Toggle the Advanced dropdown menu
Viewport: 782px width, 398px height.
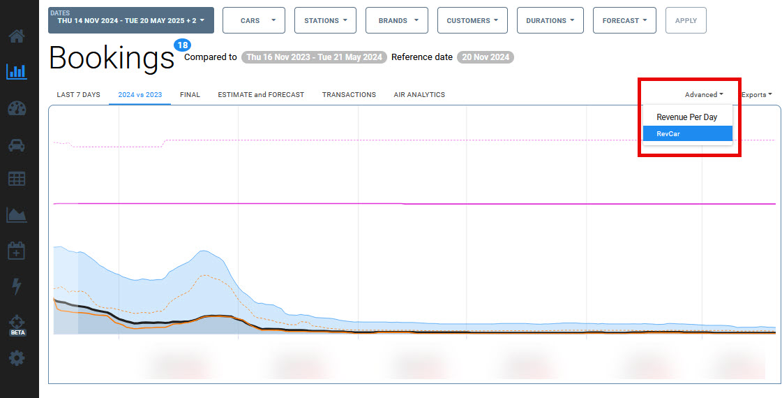704,94
